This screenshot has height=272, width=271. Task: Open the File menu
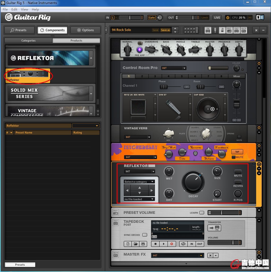5,9
